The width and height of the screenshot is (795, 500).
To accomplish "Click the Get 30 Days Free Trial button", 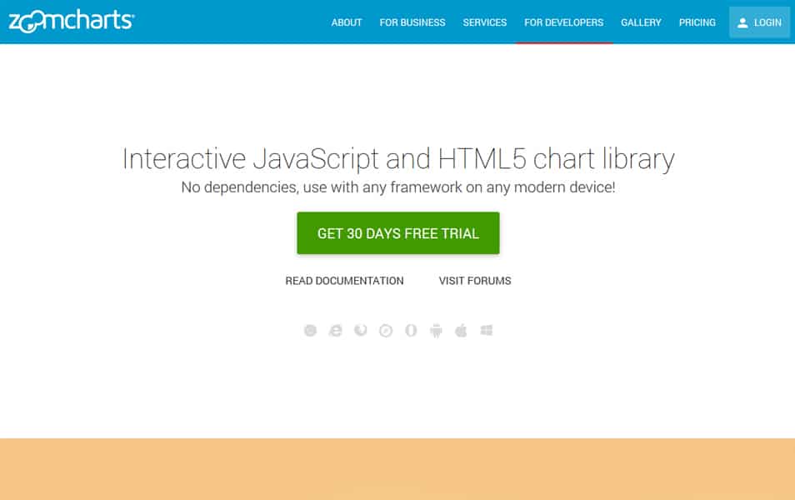I will click(x=397, y=233).
